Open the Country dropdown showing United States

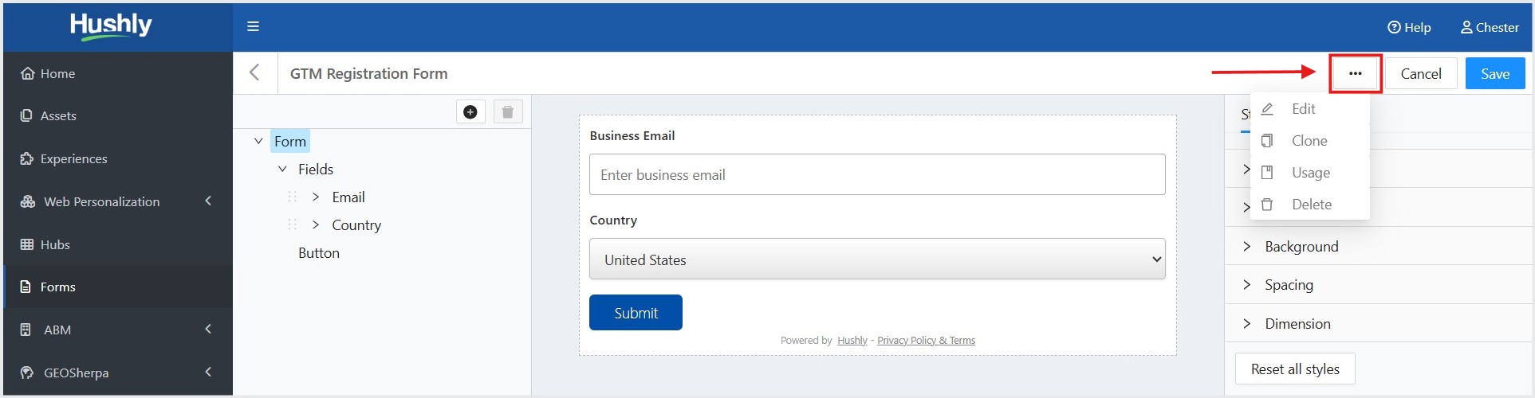pyautogui.click(x=877, y=259)
